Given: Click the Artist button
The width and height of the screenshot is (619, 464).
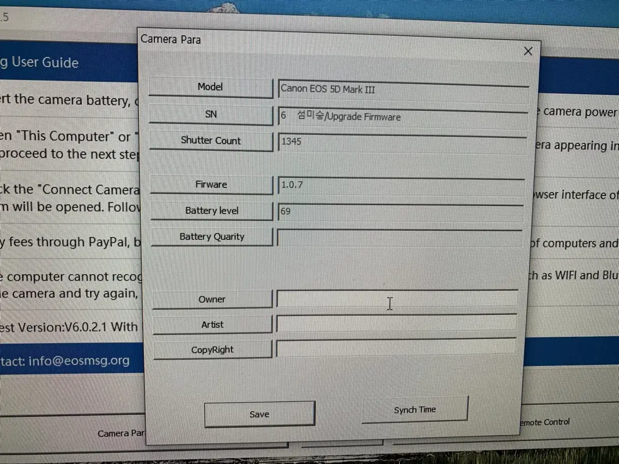Looking at the screenshot, I should point(213,325).
